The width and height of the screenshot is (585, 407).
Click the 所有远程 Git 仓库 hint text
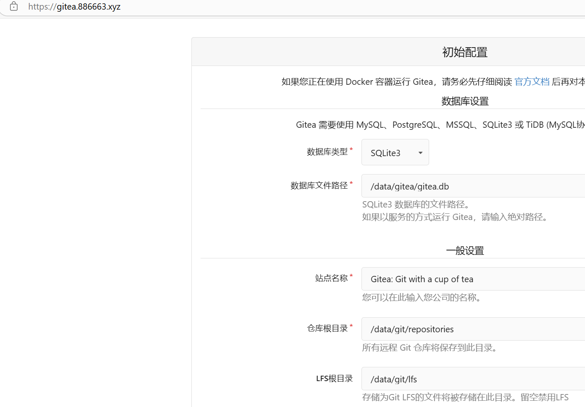[430, 348]
